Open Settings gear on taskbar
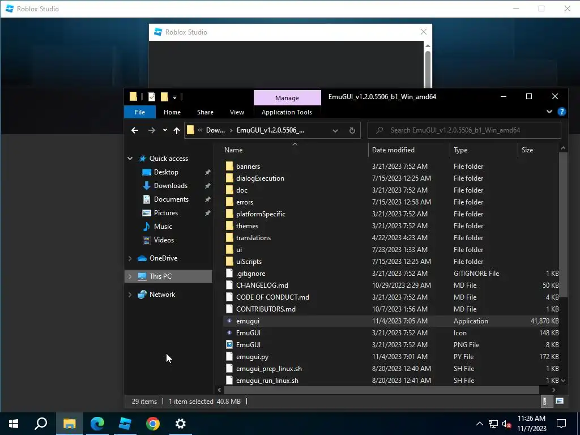Image resolution: width=580 pixels, height=435 pixels. tap(181, 424)
